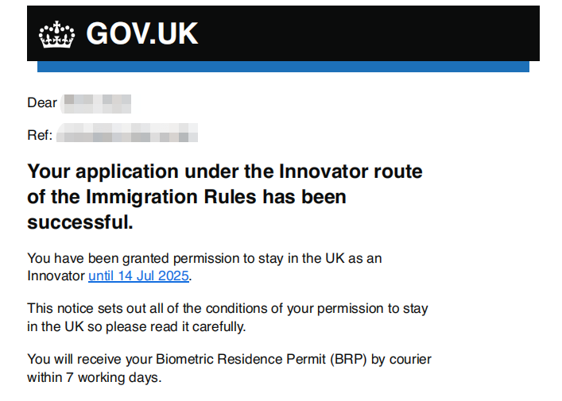This screenshot has height=401, width=562.
Task: Click 'Biometric Residence Permit (BRP)' text
Action: [262, 360]
